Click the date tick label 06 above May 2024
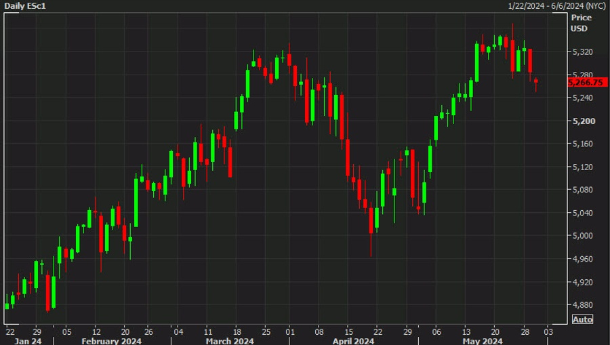This screenshot has width=610, height=345. [436, 331]
